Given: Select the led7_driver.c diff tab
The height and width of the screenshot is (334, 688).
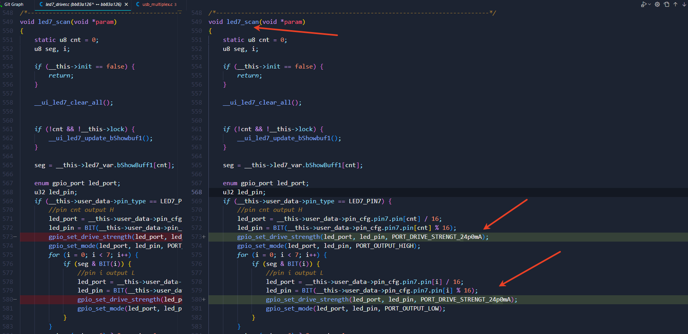Looking at the screenshot, I should point(83,4).
